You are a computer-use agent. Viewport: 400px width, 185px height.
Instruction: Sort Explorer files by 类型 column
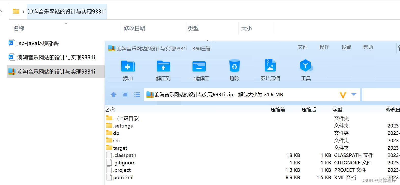[x=193, y=29]
